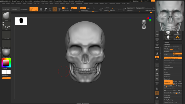Click the Sculptris Pro mode icon
Viewport: 185px width, 104px height.
[x=59, y=9]
